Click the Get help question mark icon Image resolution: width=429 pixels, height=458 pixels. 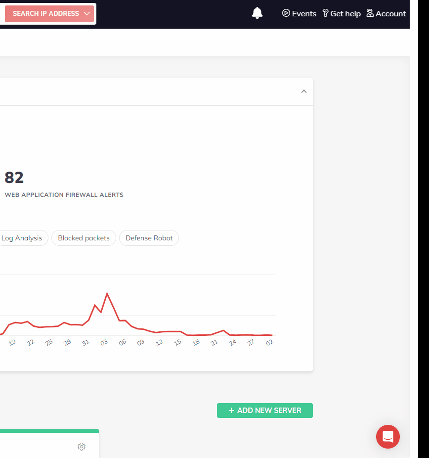click(325, 13)
